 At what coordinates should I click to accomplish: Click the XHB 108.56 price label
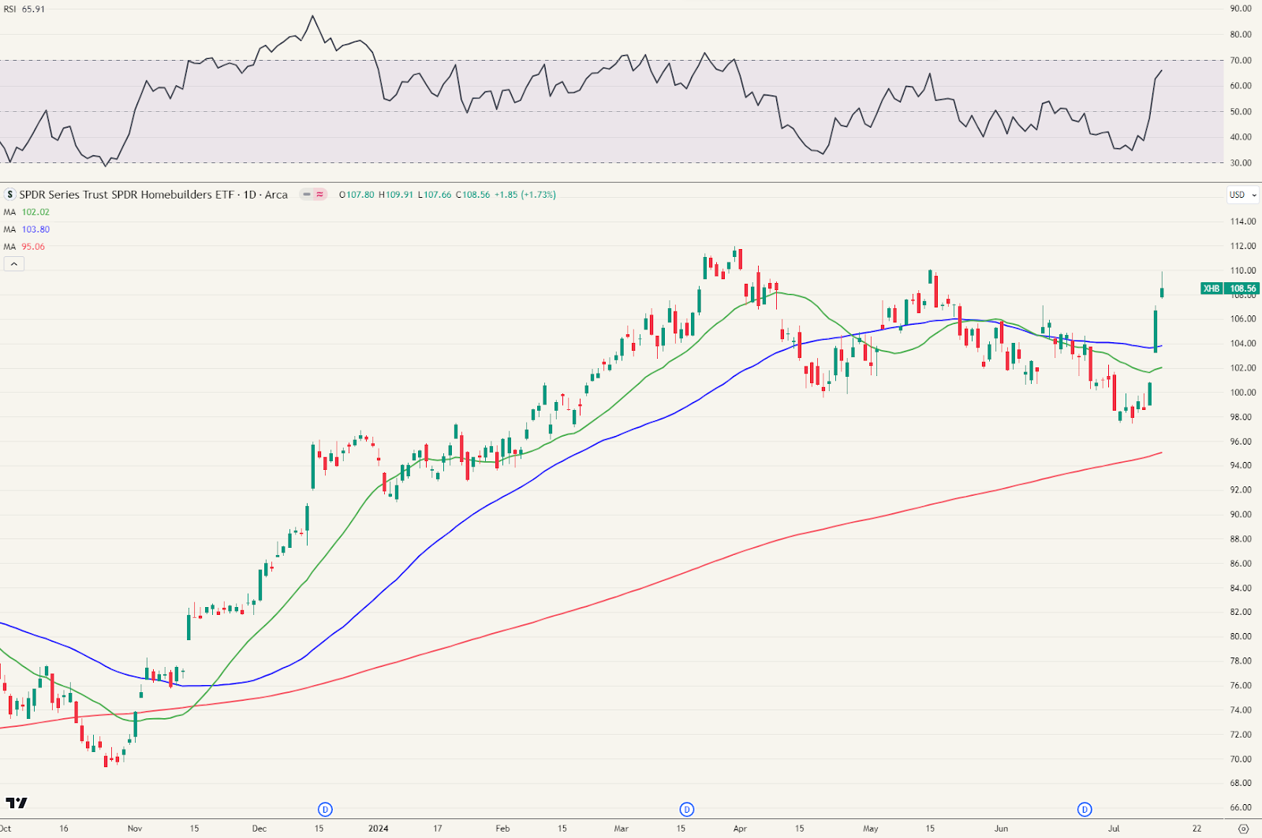coord(1230,289)
